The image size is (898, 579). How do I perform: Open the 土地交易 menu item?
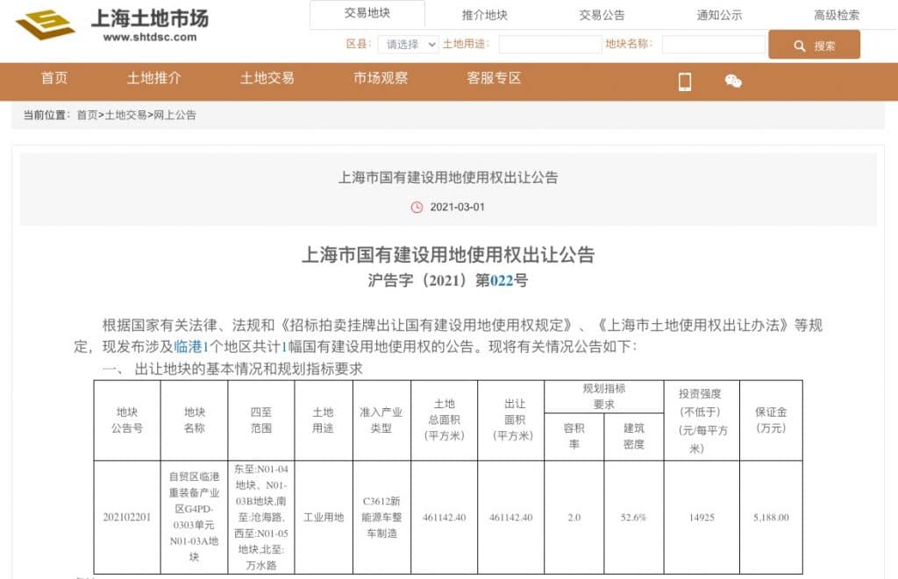coord(267,78)
